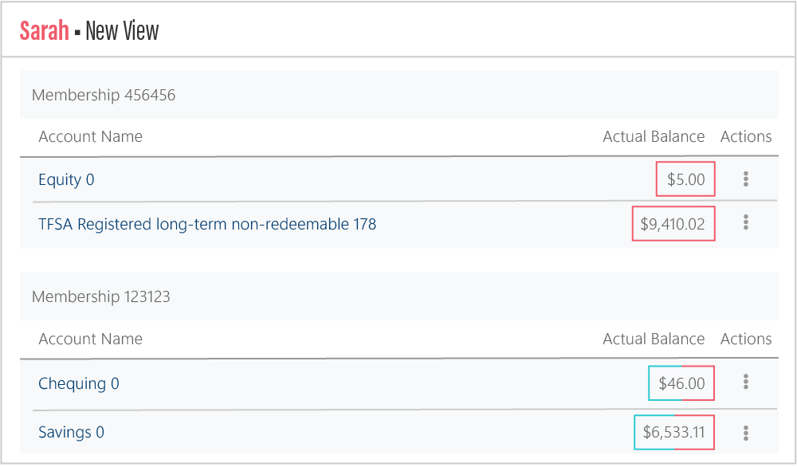The image size is (797, 467).
Task: Click the $9,410.02 balance value
Action: pos(673,224)
